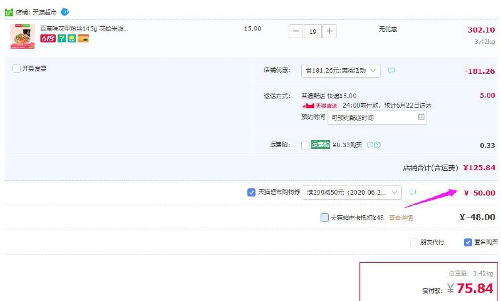Viewport: 501px width, 301px height.
Task: Increase quantity with the plus button
Action: click(330, 31)
